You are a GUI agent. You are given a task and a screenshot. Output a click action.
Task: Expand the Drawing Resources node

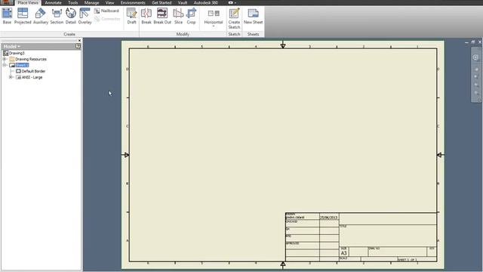pos(5,59)
